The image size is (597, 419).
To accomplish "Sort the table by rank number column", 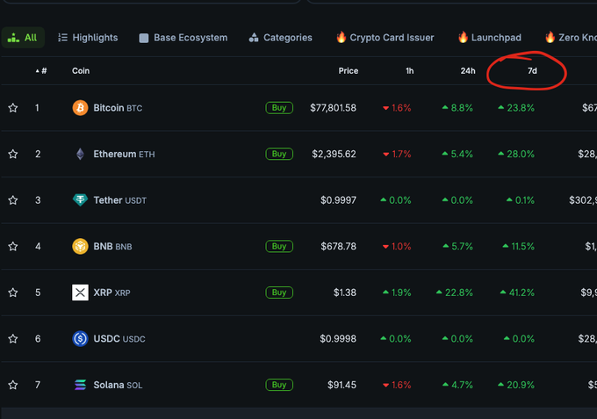I will tap(41, 71).
